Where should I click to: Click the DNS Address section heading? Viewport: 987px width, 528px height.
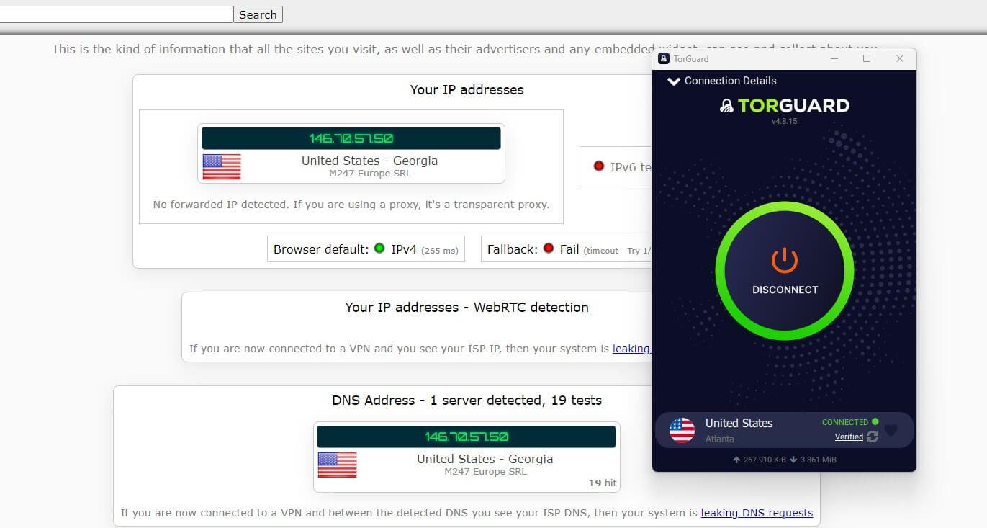(x=467, y=401)
